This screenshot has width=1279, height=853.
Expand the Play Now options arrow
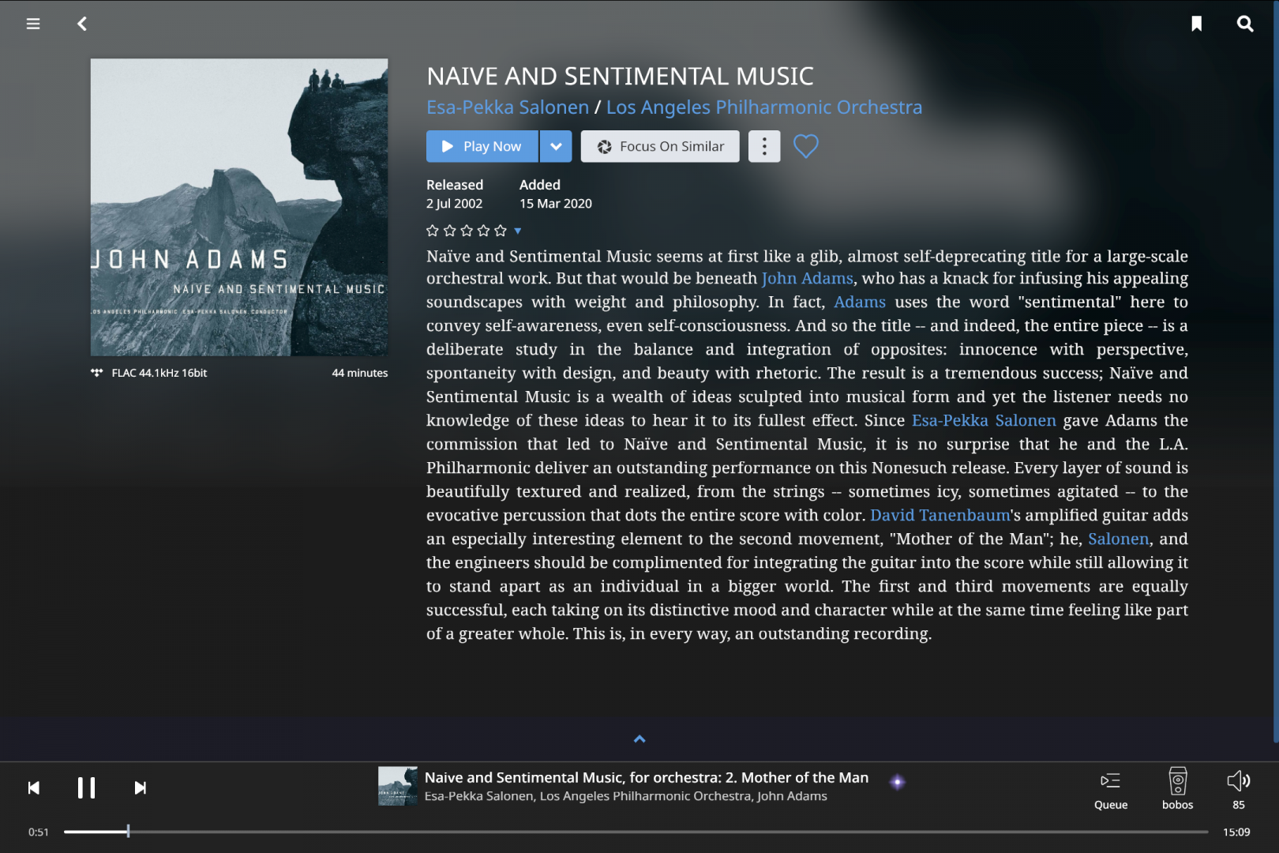(x=556, y=146)
